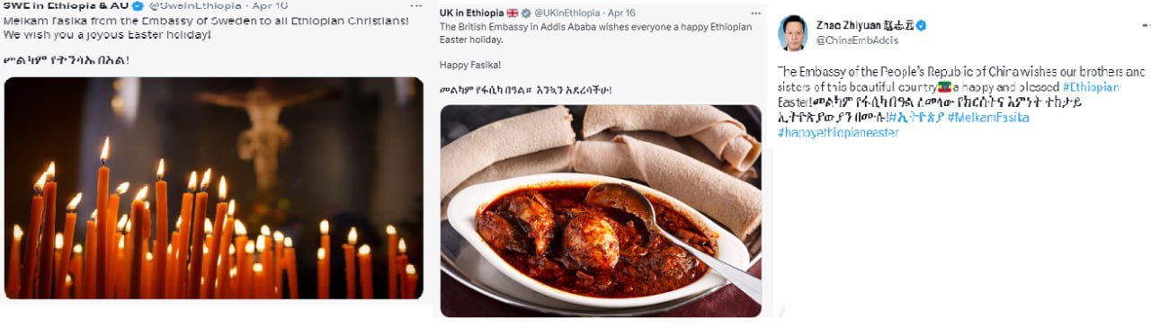Open the three-dot more menu on UK tweet
The height and width of the screenshot is (328, 1151).
pyautogui.click(x=756, y=14)
